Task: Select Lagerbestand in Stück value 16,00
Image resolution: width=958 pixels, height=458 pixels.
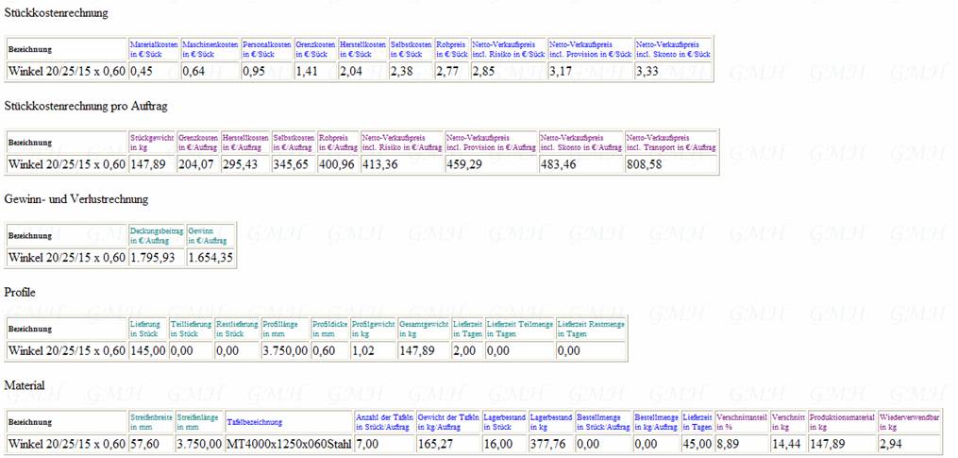Action: (x=498, y=444)
